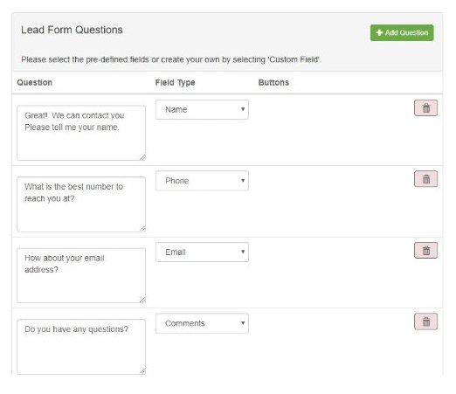Click the Lead Form Questions heading
The height and width of the screenshot is (394, 456).
(x=72, y=30)
